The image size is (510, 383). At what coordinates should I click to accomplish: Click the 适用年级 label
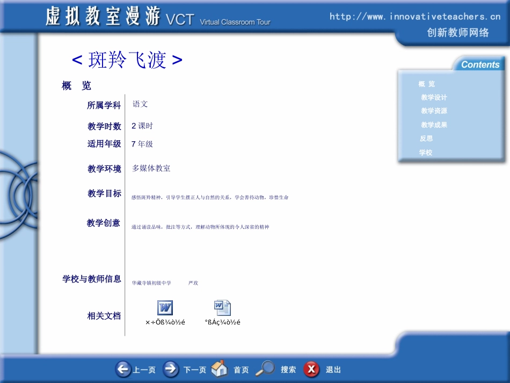pos(104,144)
